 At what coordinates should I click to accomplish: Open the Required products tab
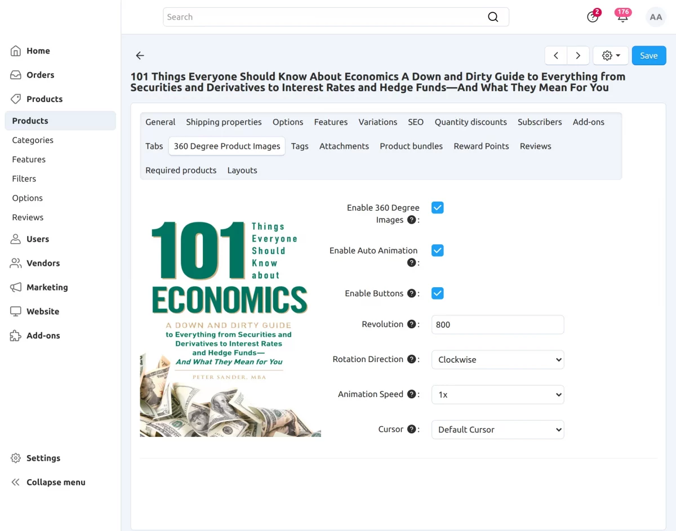pyautogui.click(x=181, y=171)
